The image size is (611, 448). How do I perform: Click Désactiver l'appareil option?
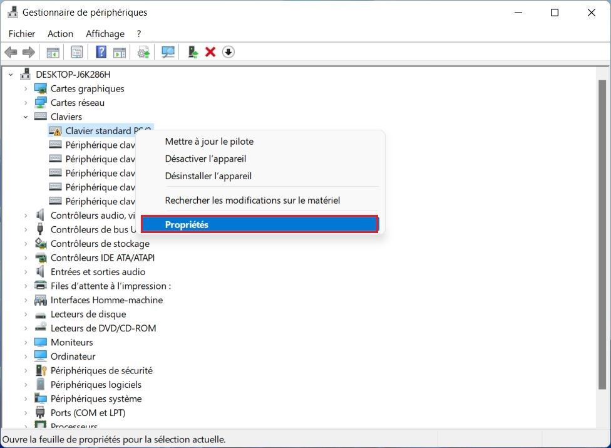click(x=205, y=159)
